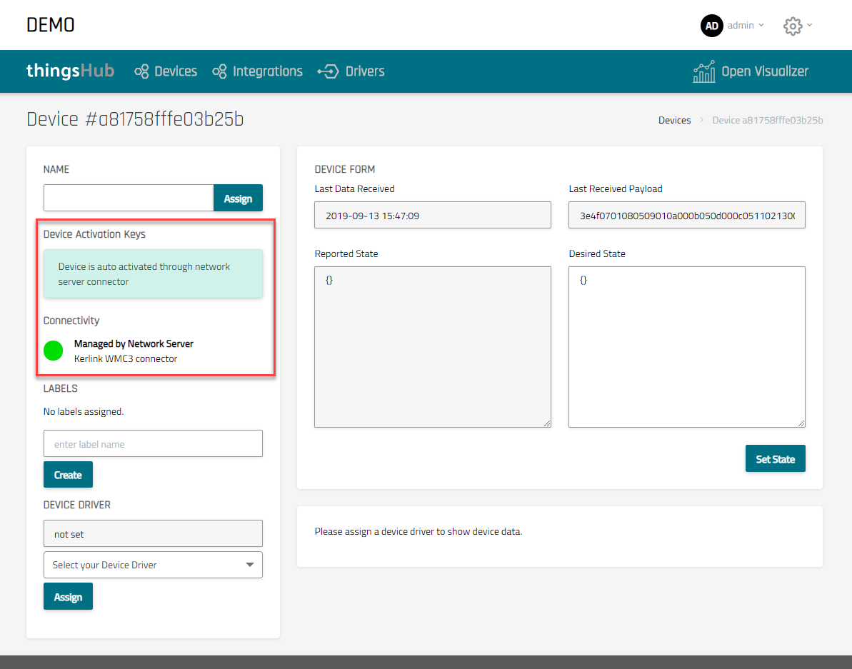This screenshot has height=669, width=852.
Task: Click the green connectivity status indicator
Action: pos(54,351)
